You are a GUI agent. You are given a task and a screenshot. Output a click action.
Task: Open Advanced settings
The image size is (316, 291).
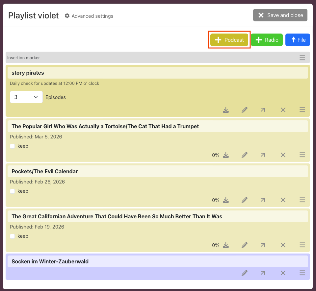[x=89, y=16]
